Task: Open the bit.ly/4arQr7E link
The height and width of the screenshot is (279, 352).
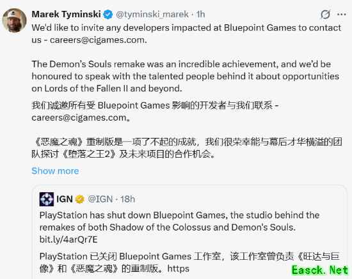Action: coord(68,239)
